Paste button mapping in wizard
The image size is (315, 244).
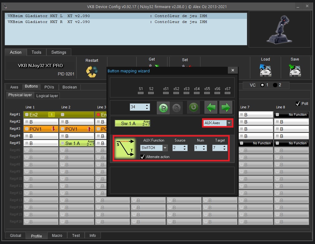click(x=176, y=108)
